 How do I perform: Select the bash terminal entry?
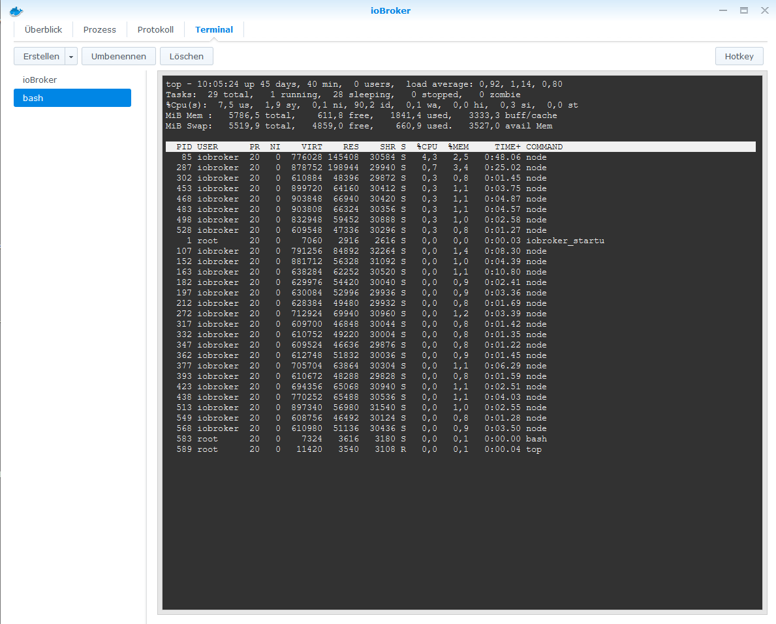(72, 98)
